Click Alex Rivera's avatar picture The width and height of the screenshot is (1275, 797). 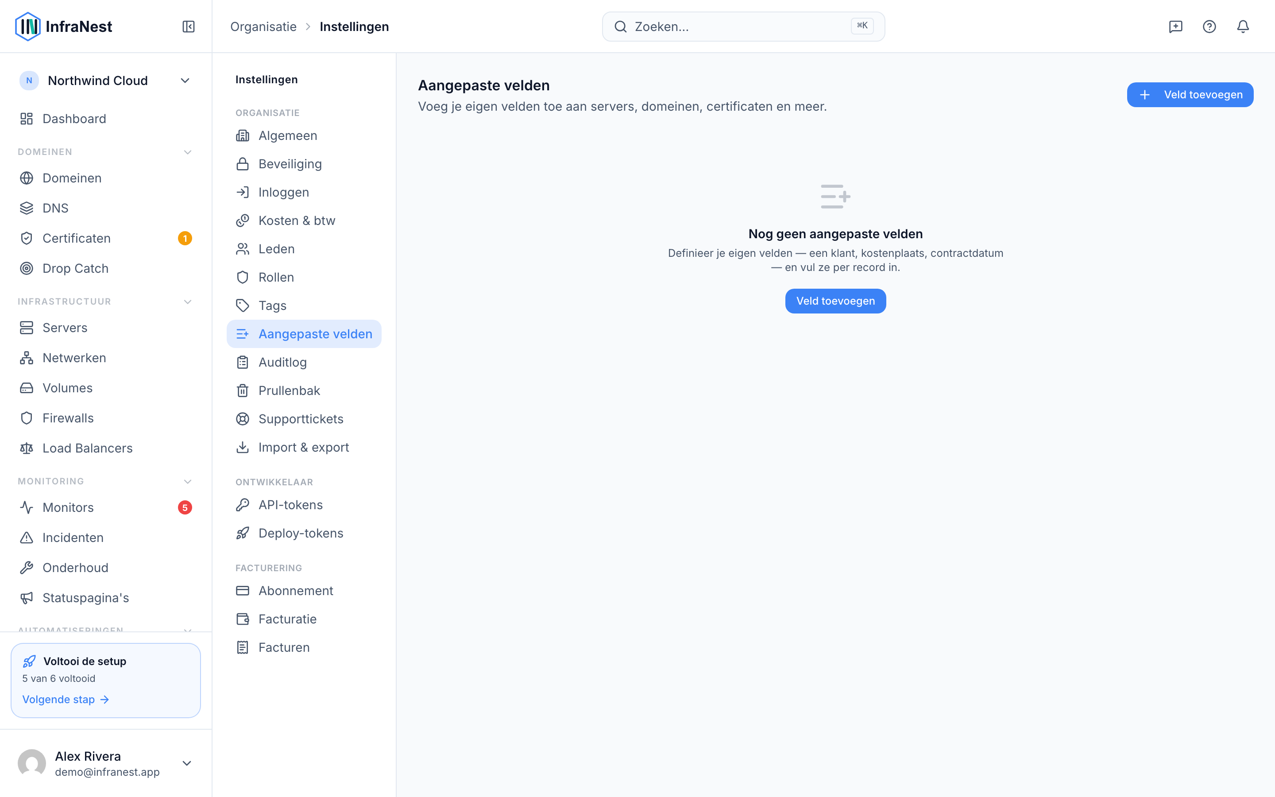point(31,763)
